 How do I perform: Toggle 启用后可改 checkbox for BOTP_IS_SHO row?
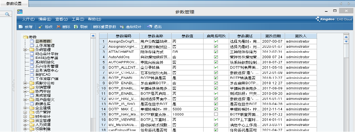[216, 104]
